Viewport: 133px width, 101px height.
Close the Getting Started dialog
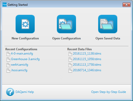(126, 5)
